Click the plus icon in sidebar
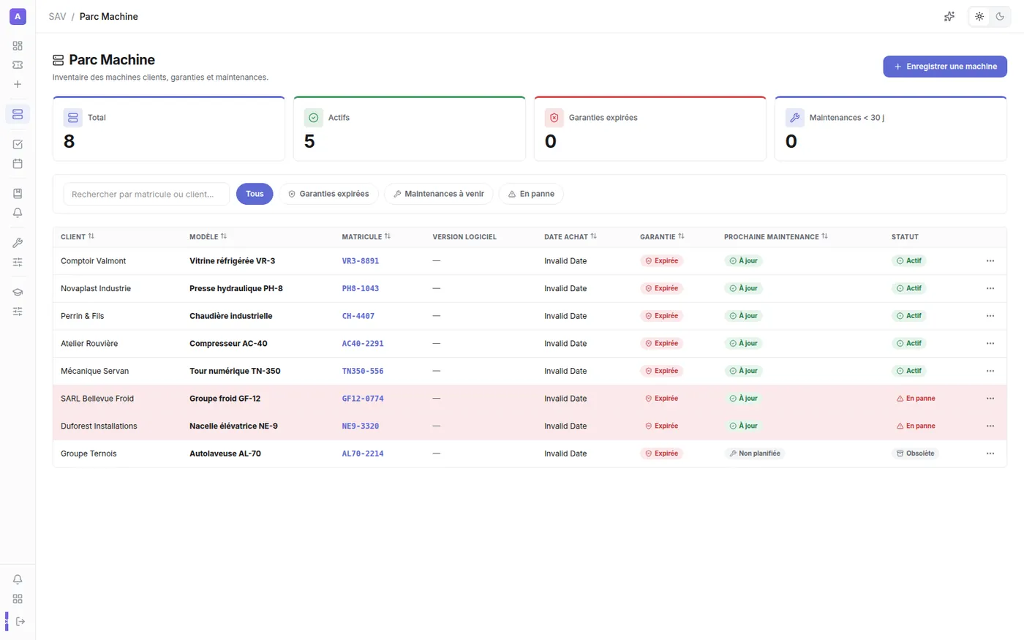The height and width of the screenshot is (640, 1024). (18, 84)
